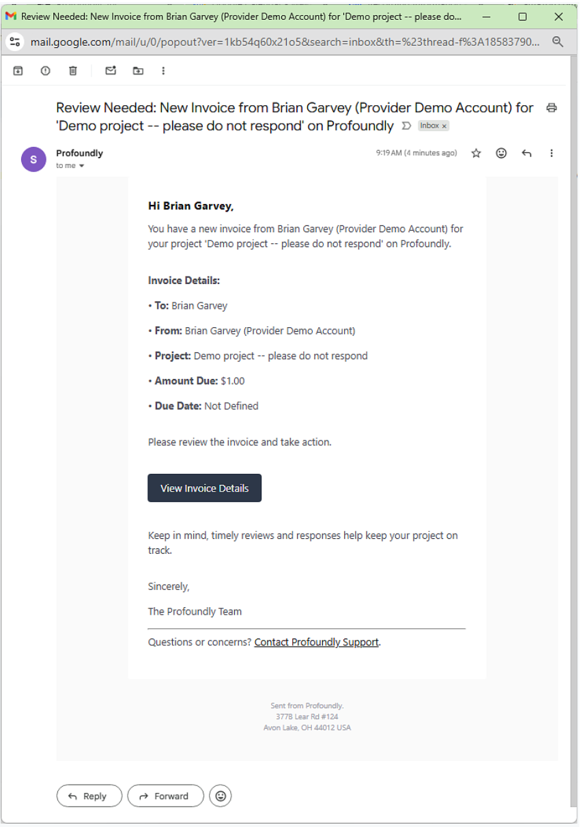Open the Contact Profoundly Support link
Screen dimensions: 581x827
click(x=316, y=642)
